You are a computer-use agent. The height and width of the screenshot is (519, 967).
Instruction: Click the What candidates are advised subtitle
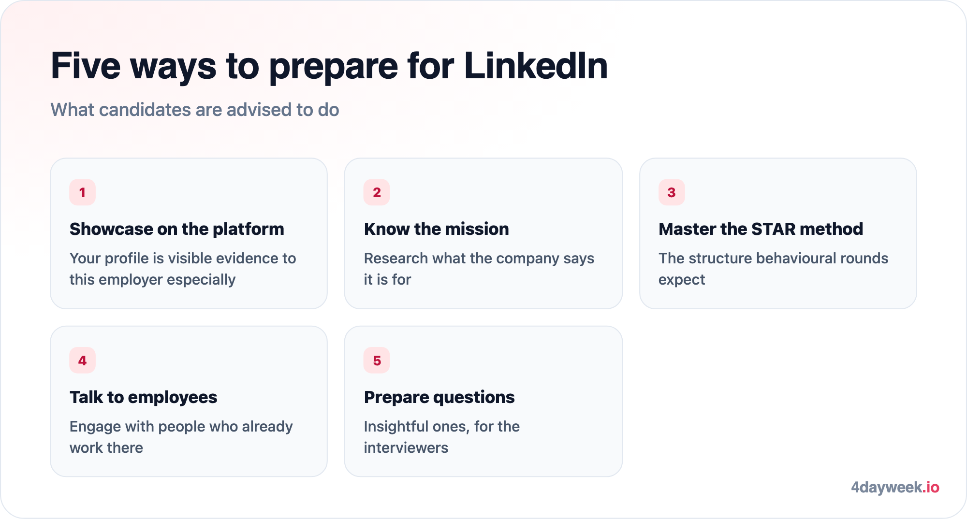195,110
